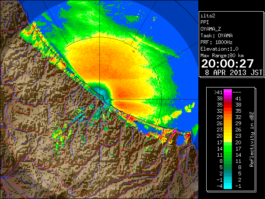Click the 'Reflectivity in dBZ' legend title

click(x=252, y=139)
